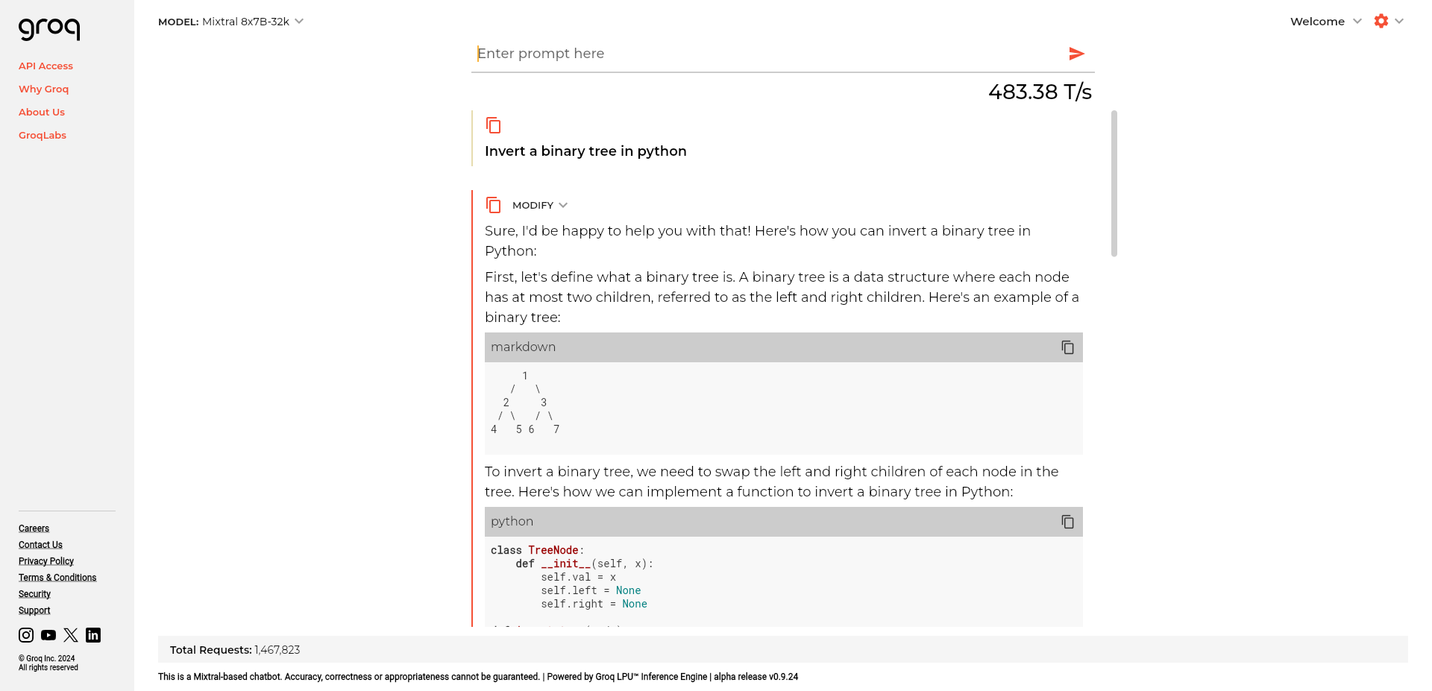Screen dimensions: 1432x691
Task: Copy the python code block
Action: pyautogui.click(x=1067, y=522)
